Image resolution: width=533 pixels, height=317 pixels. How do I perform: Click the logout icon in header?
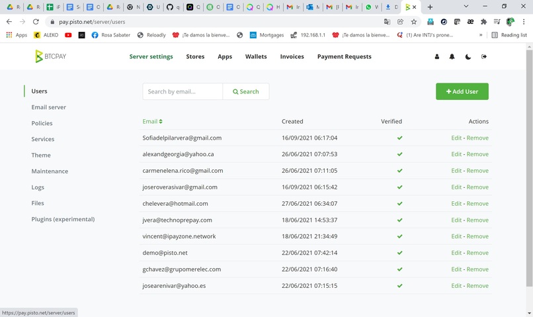(x=484, y=56)
